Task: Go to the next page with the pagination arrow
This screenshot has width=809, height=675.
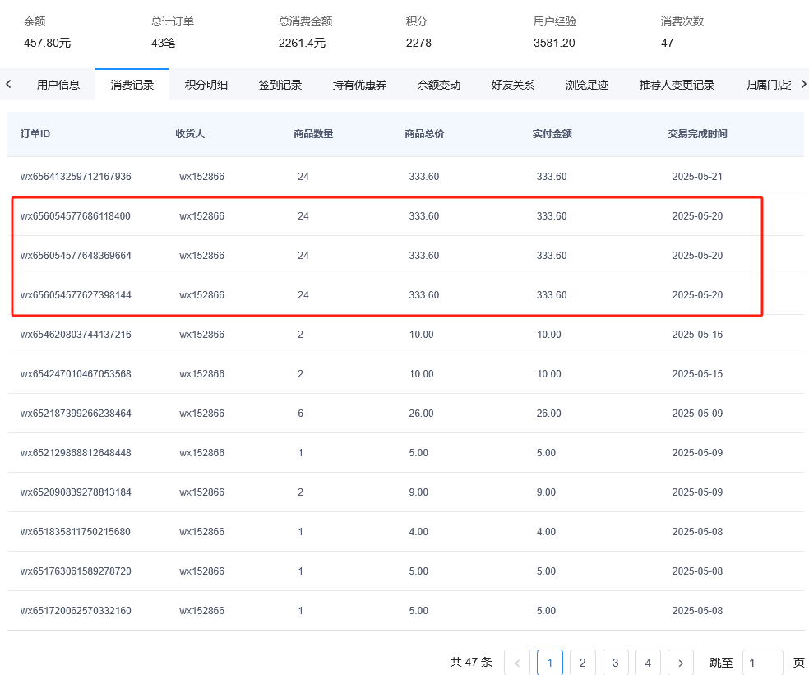Action: coord(681,663)
